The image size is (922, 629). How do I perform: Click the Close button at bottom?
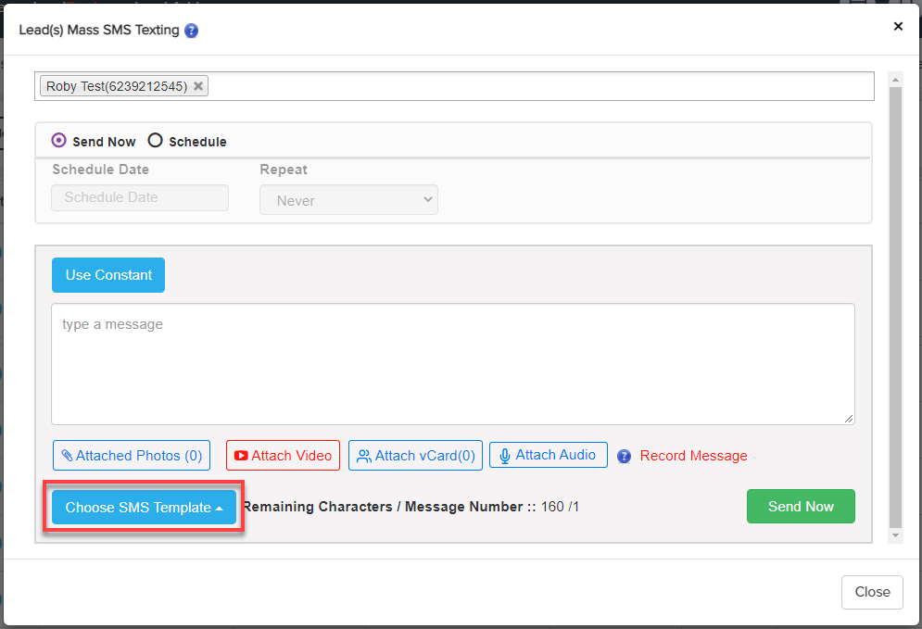tap(871, 592)
